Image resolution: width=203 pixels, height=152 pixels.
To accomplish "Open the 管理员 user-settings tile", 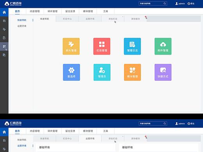I will 102,72.
